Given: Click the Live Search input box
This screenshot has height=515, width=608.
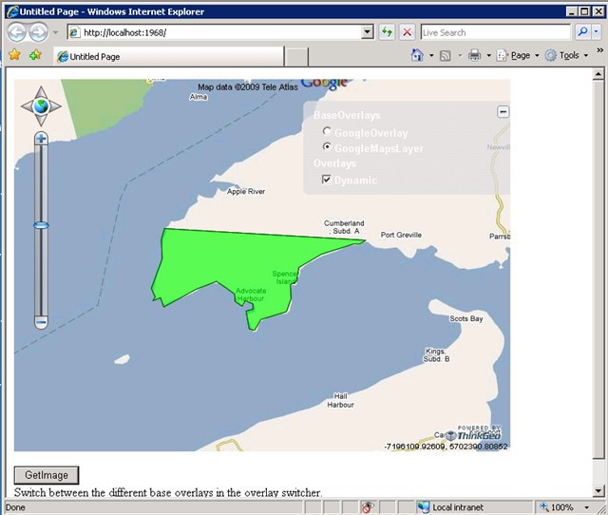Looking at the screenshot, I should 496,32.
